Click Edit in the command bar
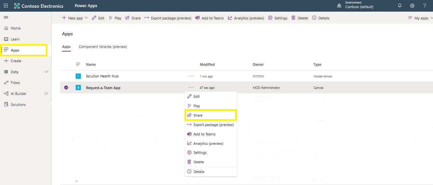The width and height of the screenshot is (433, 185). (98, 18)
